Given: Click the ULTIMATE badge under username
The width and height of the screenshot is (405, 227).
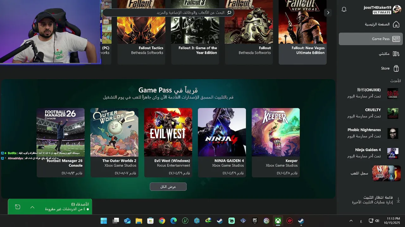Looking at the screenshot, I should click(x=382, y=13).
